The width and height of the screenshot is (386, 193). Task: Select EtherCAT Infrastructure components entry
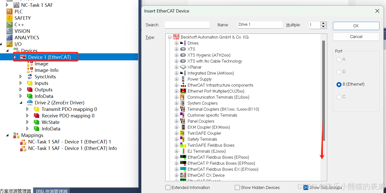[220, 85]
